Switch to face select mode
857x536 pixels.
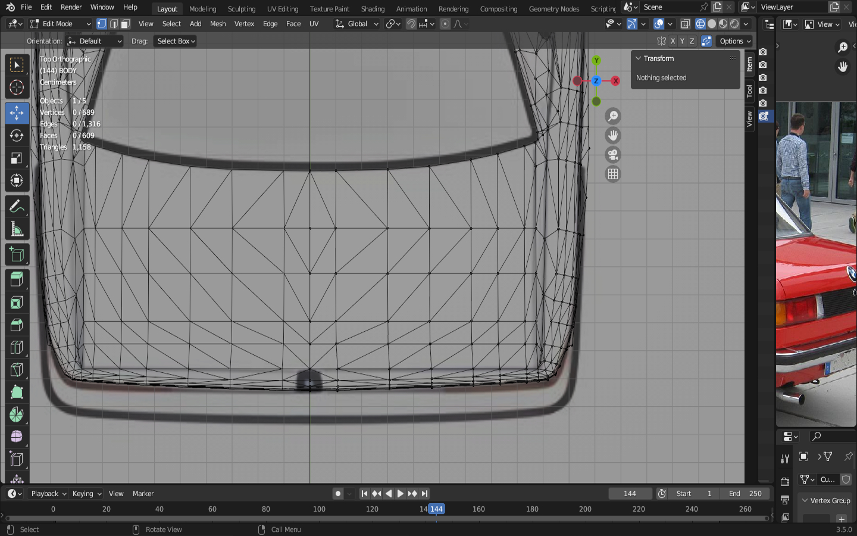pos(126,24)
